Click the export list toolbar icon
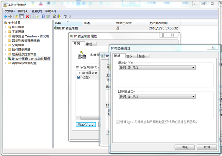The image size is (222, 156). pyautogui.click(x=37, y=16)
